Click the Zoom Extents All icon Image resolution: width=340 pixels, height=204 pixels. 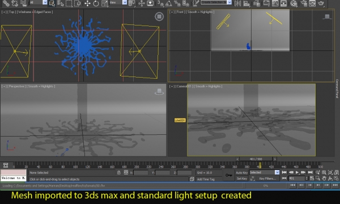click(x=336, y=172)
